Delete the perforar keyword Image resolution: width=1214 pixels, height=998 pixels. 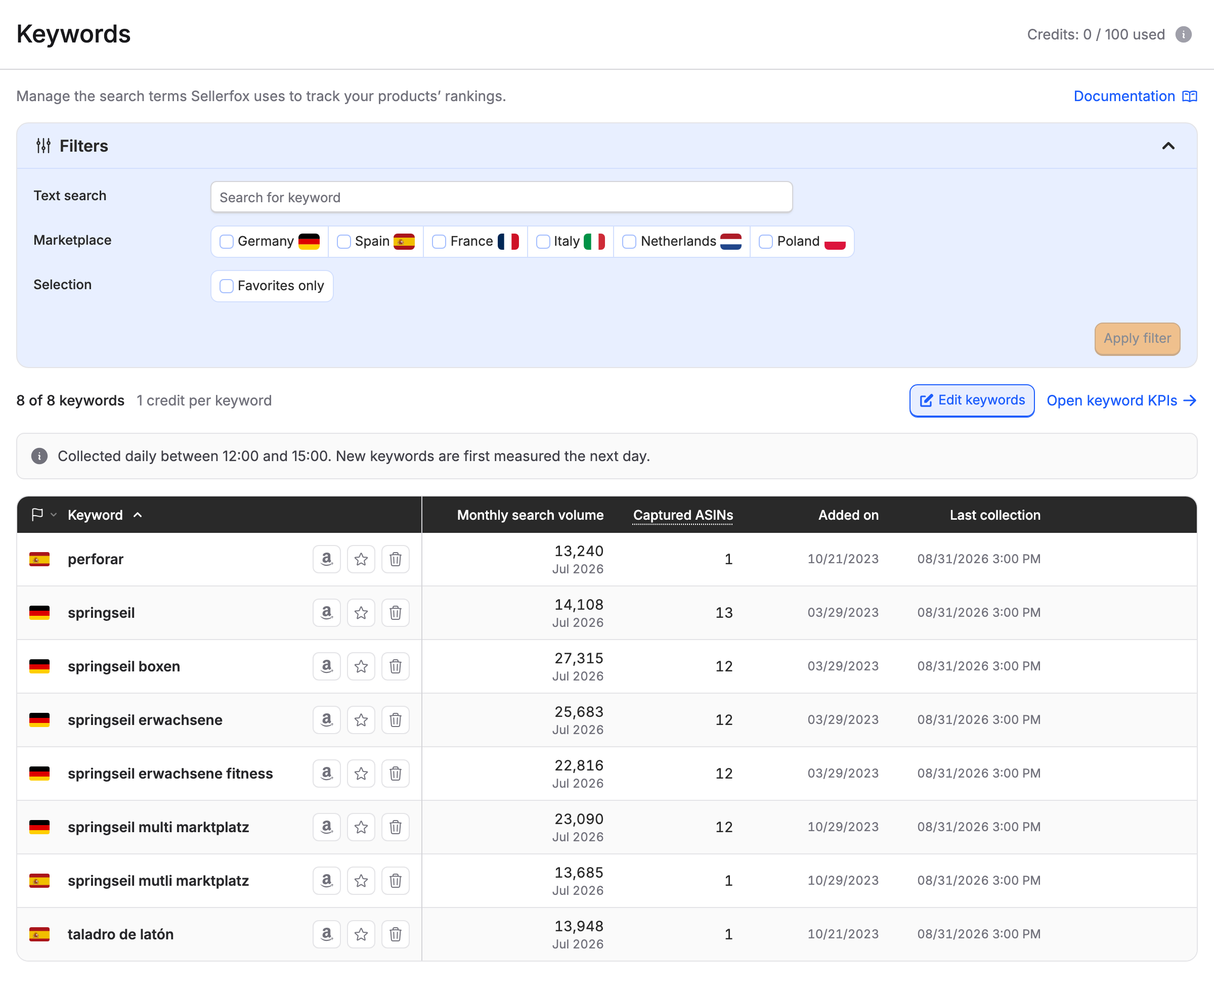(x=396, y=559)
